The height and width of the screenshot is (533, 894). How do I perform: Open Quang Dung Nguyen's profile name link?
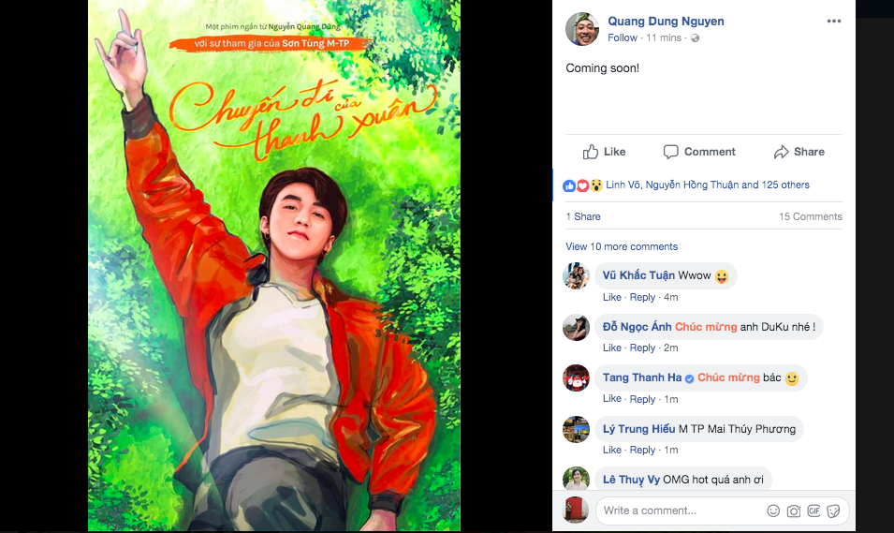pyautogui.click(x=666, y=22)
